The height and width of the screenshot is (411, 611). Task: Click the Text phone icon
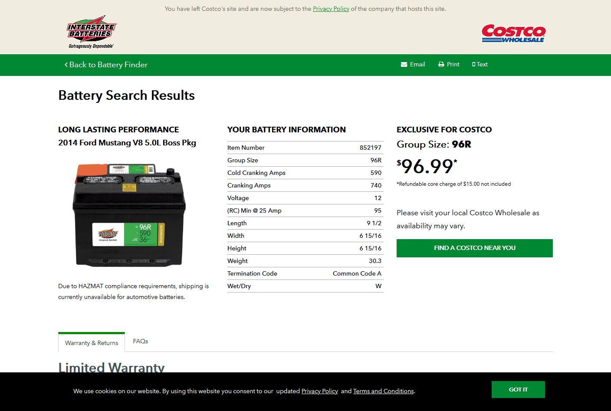pyautogui.click(x=474, y=65)
